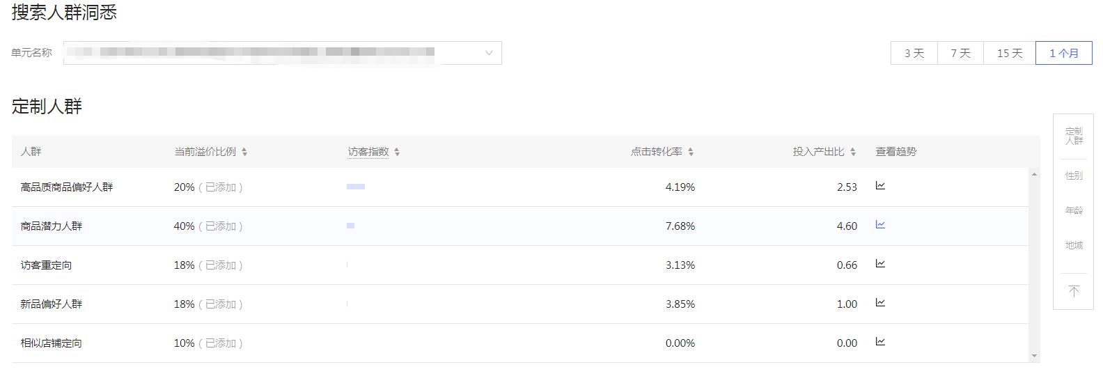1103x383 pixels.
Task: Click back-to-top arrow in side navigation
Action: click(1074, 291)
